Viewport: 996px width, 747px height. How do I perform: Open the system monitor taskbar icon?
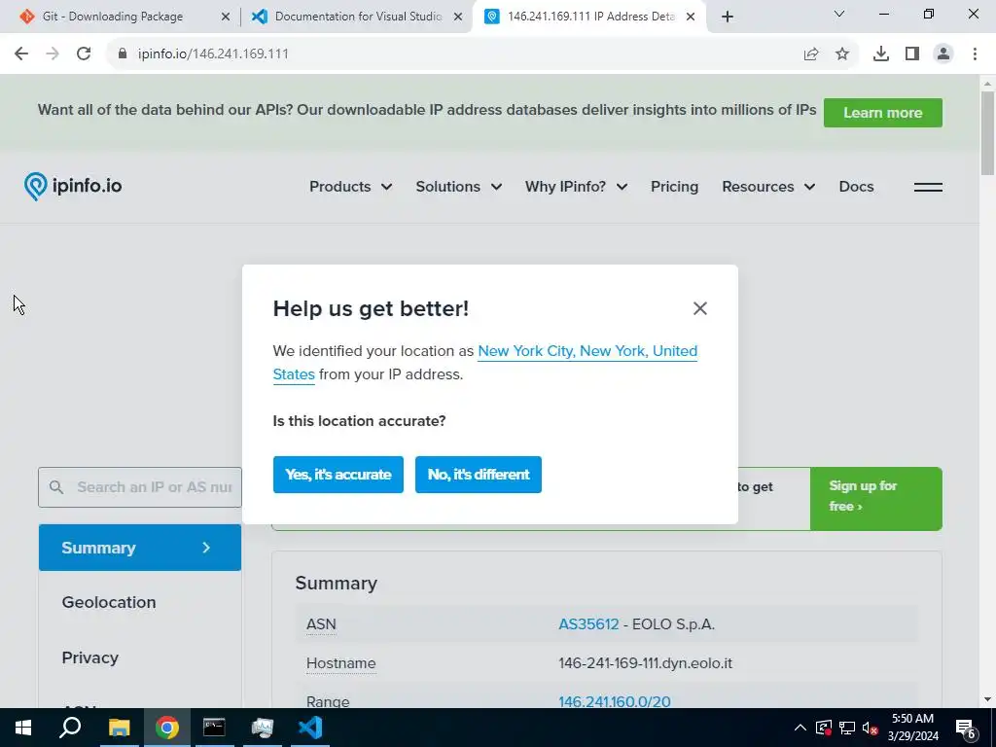(x=262, y=728)
